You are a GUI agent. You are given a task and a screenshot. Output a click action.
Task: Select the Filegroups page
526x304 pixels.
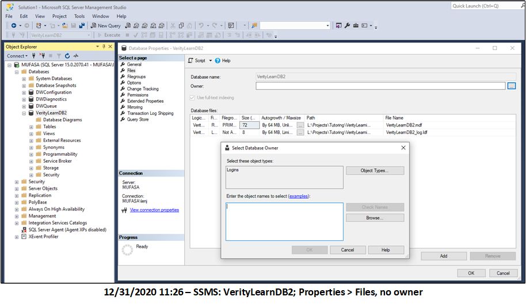pos(136,76)
